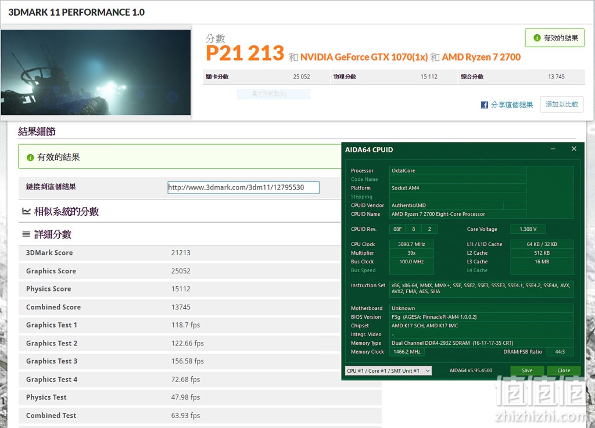Click the AIDA64 v5.95.4500 version label
Screen dimensions: 595x428
tap(471, 370)
